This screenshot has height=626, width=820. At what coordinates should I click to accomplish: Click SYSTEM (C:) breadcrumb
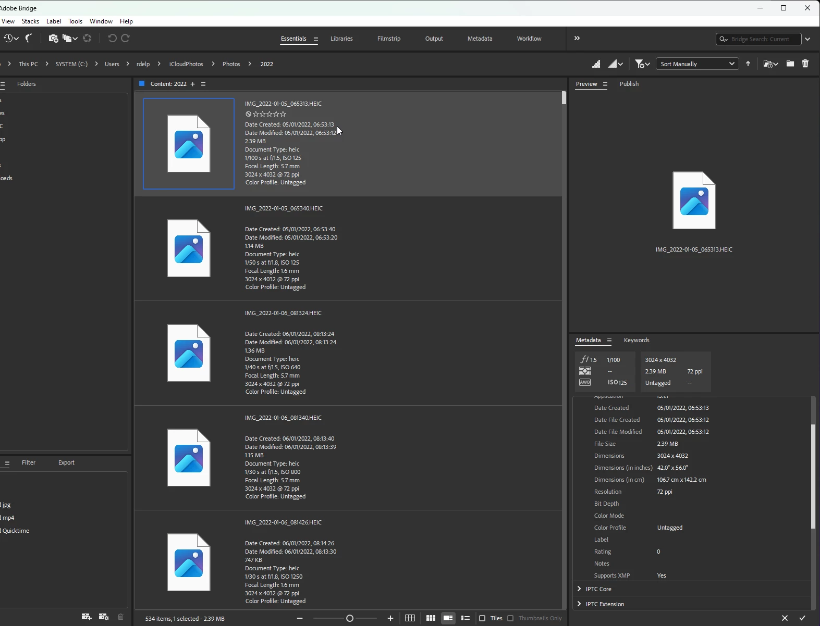coord(71,64)
